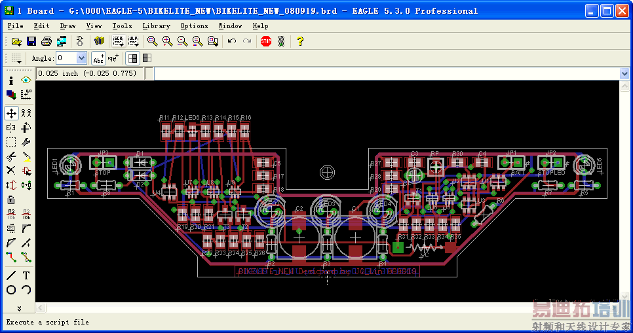The image size is (633, 333).
Task: Open the Library menu
Action: (156, 26)
